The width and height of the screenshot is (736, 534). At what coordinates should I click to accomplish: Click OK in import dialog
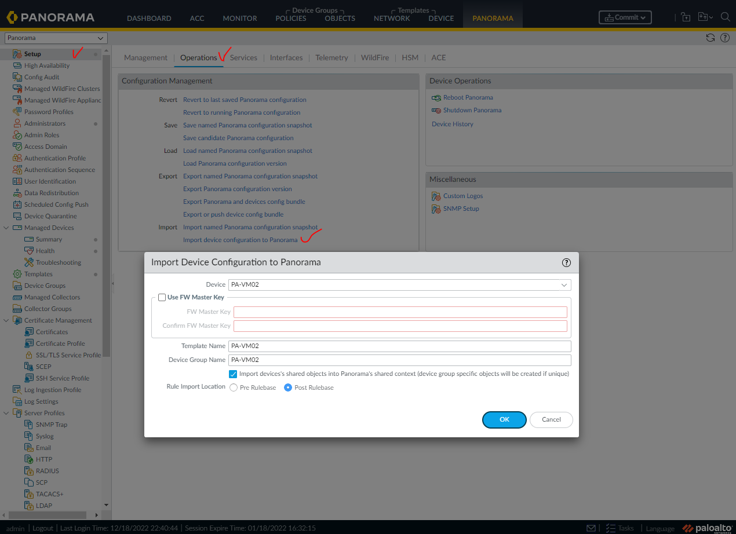tap(504, 419)
